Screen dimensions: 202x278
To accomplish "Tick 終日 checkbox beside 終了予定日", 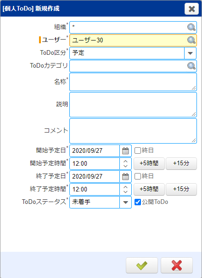I will [x=137, y=176].
